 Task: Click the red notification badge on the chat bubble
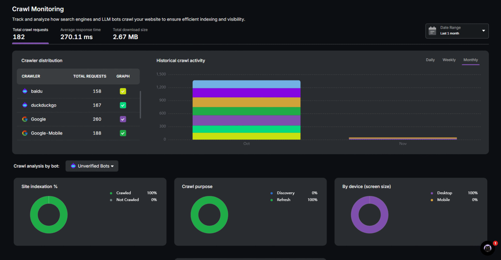(495, 243)
